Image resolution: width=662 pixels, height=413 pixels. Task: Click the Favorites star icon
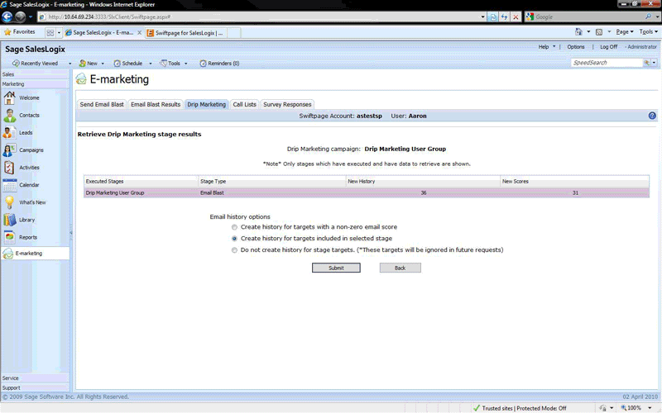[x=7, y=32]
